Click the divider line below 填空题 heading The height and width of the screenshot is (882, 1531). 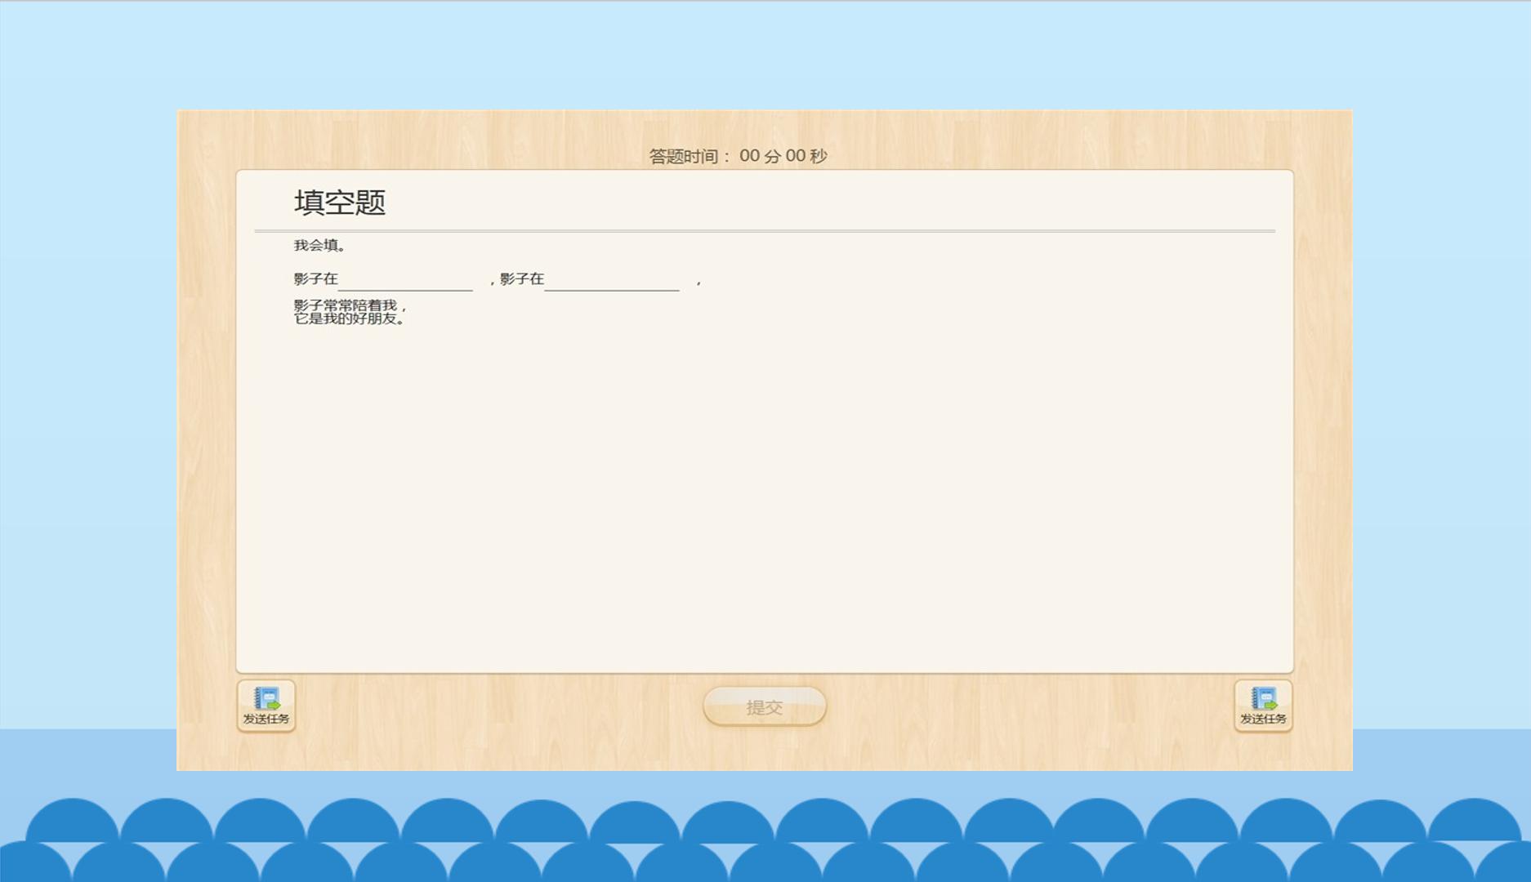click(x=765, y=231)
